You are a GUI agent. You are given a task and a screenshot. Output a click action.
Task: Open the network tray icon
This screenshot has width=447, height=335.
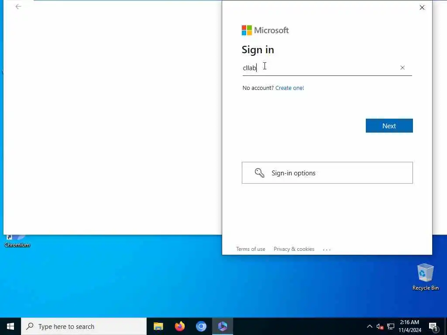pos(391,326)
